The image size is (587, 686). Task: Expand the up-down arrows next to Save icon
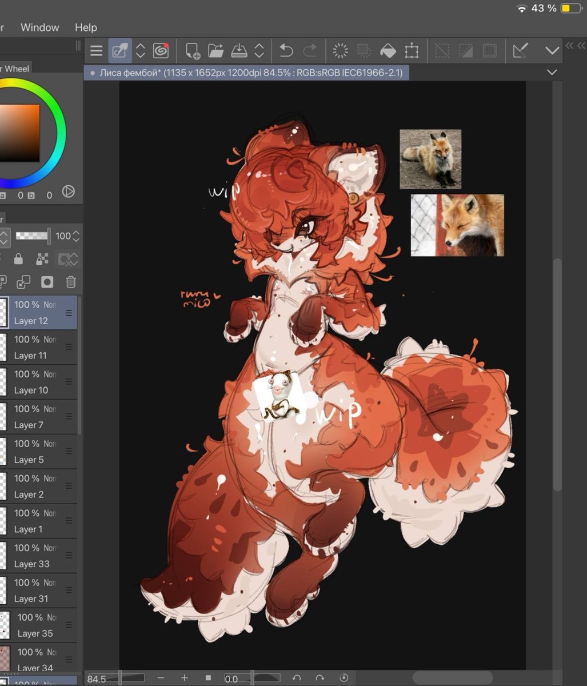point(259,51)
